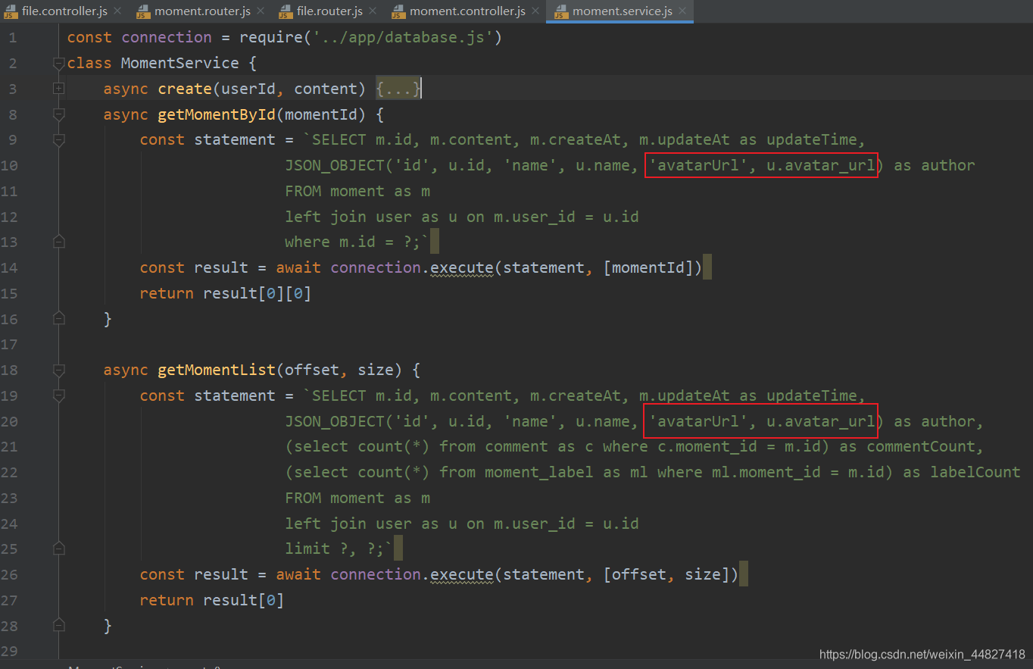Close the file.router.js tab
Image resolution: width=1033 pixels, height=669 pixels.
point(373,11)
